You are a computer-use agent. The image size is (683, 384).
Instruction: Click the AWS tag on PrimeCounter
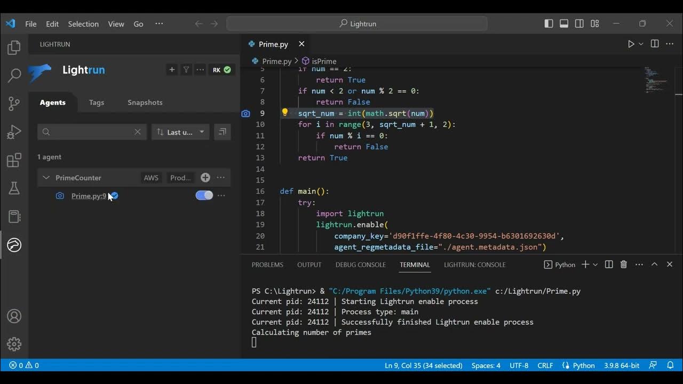point(151,178)
